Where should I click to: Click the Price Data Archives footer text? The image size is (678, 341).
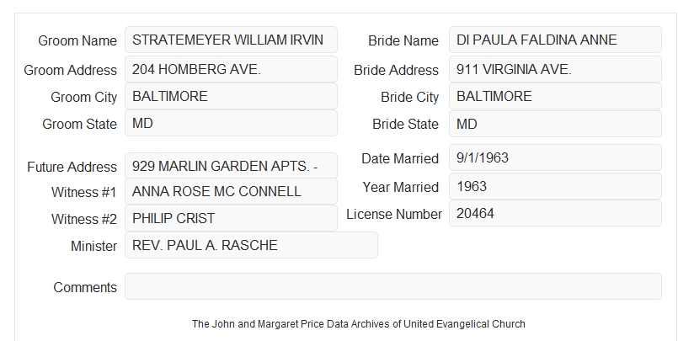pos(359,324)
